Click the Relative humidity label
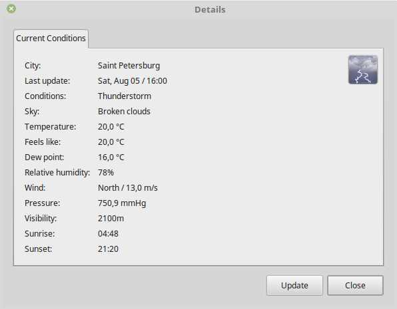 point(57,173)
